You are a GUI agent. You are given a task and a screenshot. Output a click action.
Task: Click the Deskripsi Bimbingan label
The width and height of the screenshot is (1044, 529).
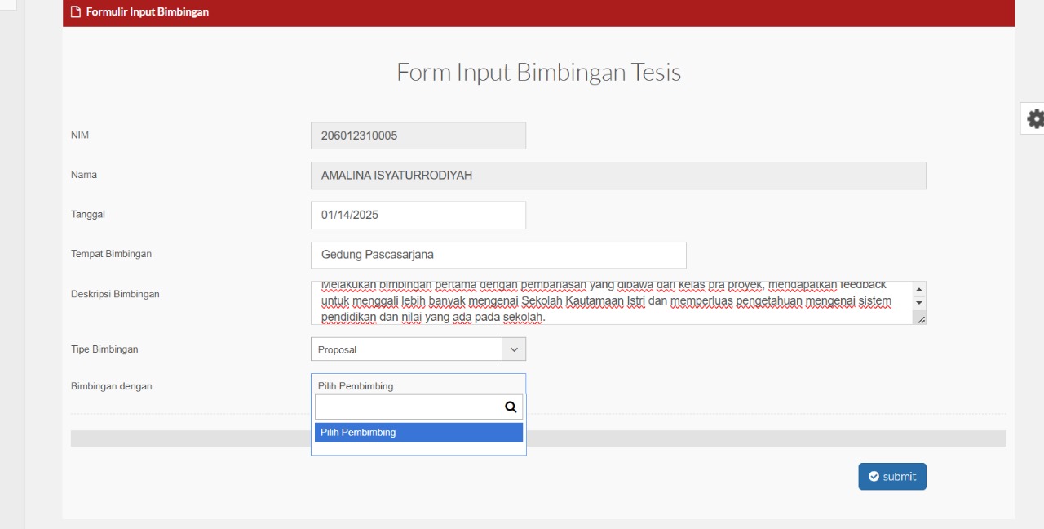115,294
